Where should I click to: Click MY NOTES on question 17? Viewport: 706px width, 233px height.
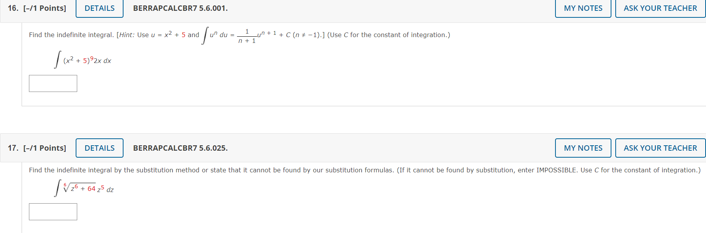[x=582, y=148]
